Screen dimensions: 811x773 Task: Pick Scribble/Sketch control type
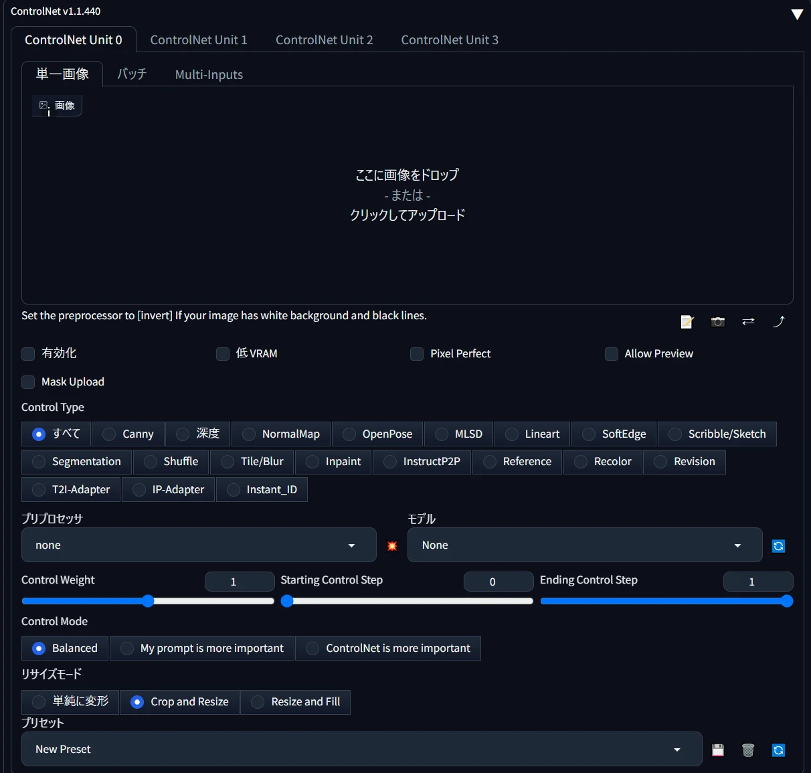click(717, 434)
